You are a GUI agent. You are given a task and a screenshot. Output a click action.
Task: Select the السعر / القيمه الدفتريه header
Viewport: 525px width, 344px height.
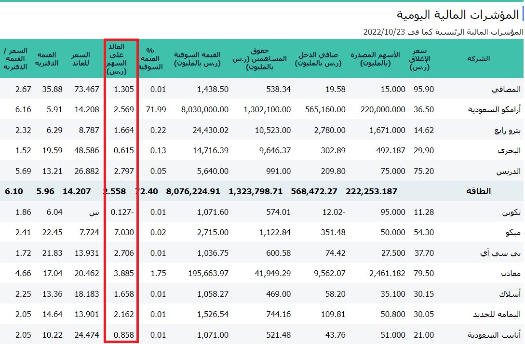15,59
